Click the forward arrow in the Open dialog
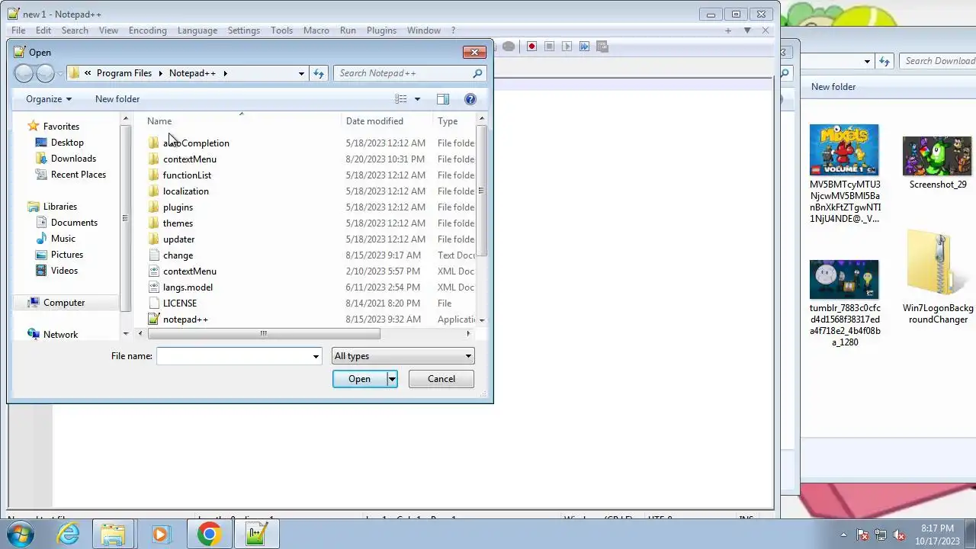The image size is (976, 549). pos(45,73)
